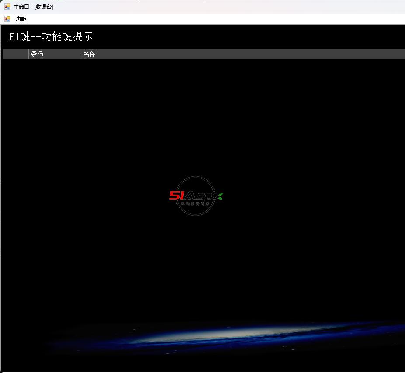This screenshot has height=373, width=405.
Task: Click the main window title bar icon
Action: coord(7,7)
